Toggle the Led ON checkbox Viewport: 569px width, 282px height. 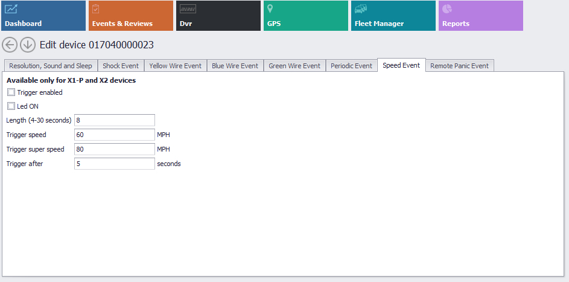(x=11, y=106)
